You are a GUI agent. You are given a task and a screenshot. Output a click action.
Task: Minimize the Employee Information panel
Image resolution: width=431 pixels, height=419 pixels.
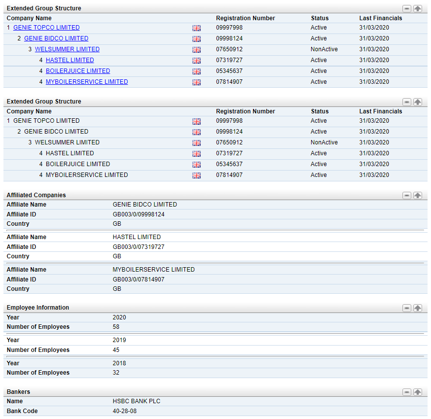tap(406, 308)
